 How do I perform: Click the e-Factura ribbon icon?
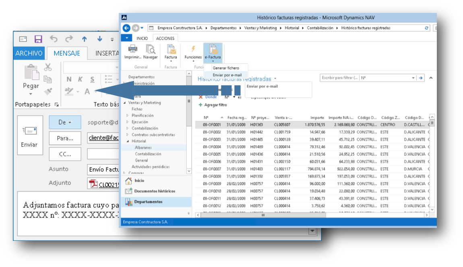213,49
